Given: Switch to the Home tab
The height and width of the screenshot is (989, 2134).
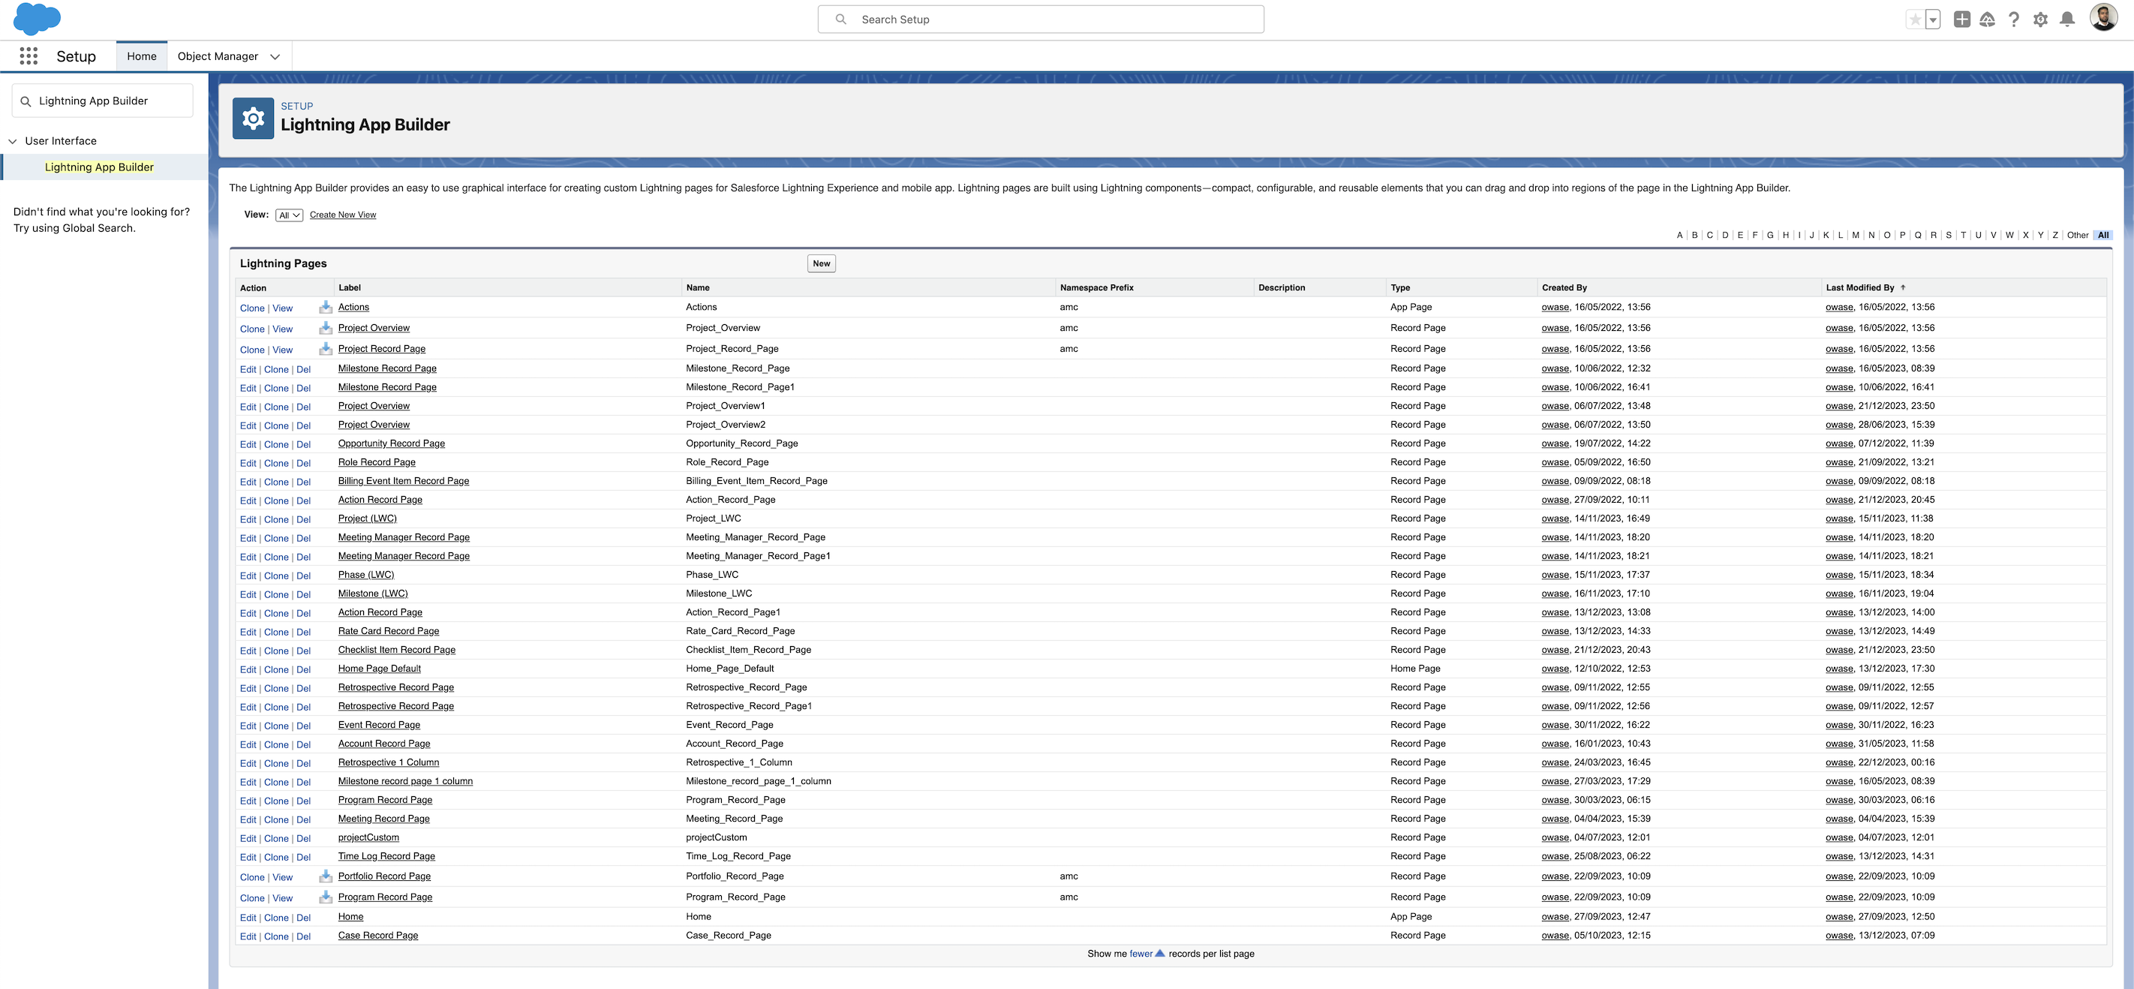Looking at the screenshot, I should 141,56.
